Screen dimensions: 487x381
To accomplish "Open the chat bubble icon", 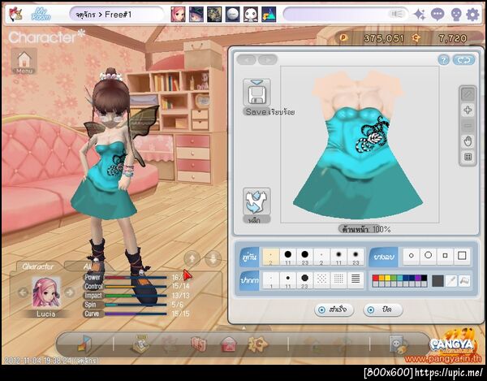I will coord(437,15).
